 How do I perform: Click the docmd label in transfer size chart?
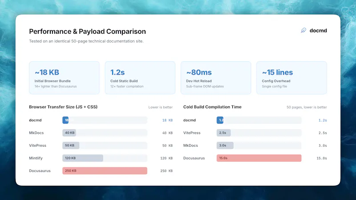[x=35, y=120]
